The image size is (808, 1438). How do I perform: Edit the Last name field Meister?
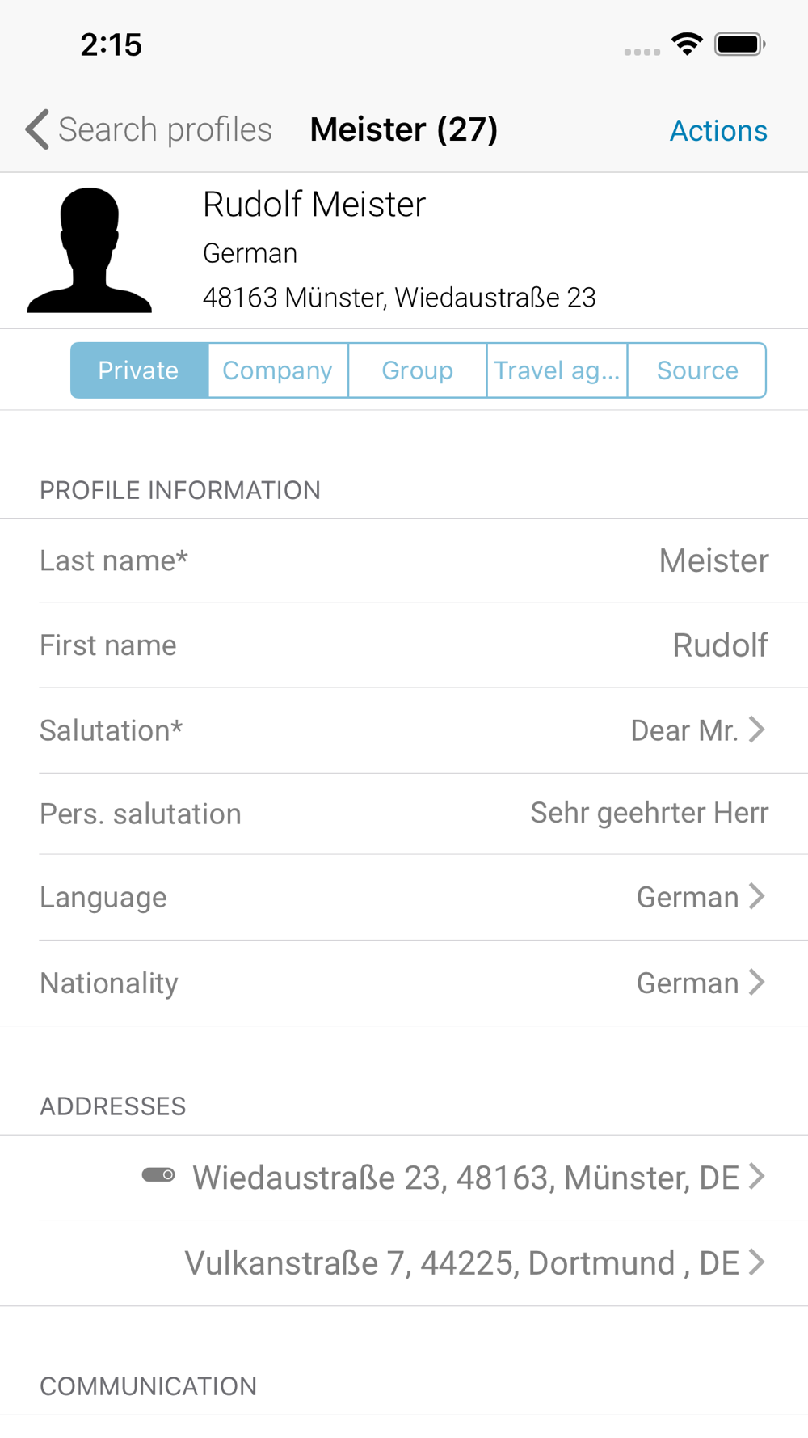[x=404, y=560]
